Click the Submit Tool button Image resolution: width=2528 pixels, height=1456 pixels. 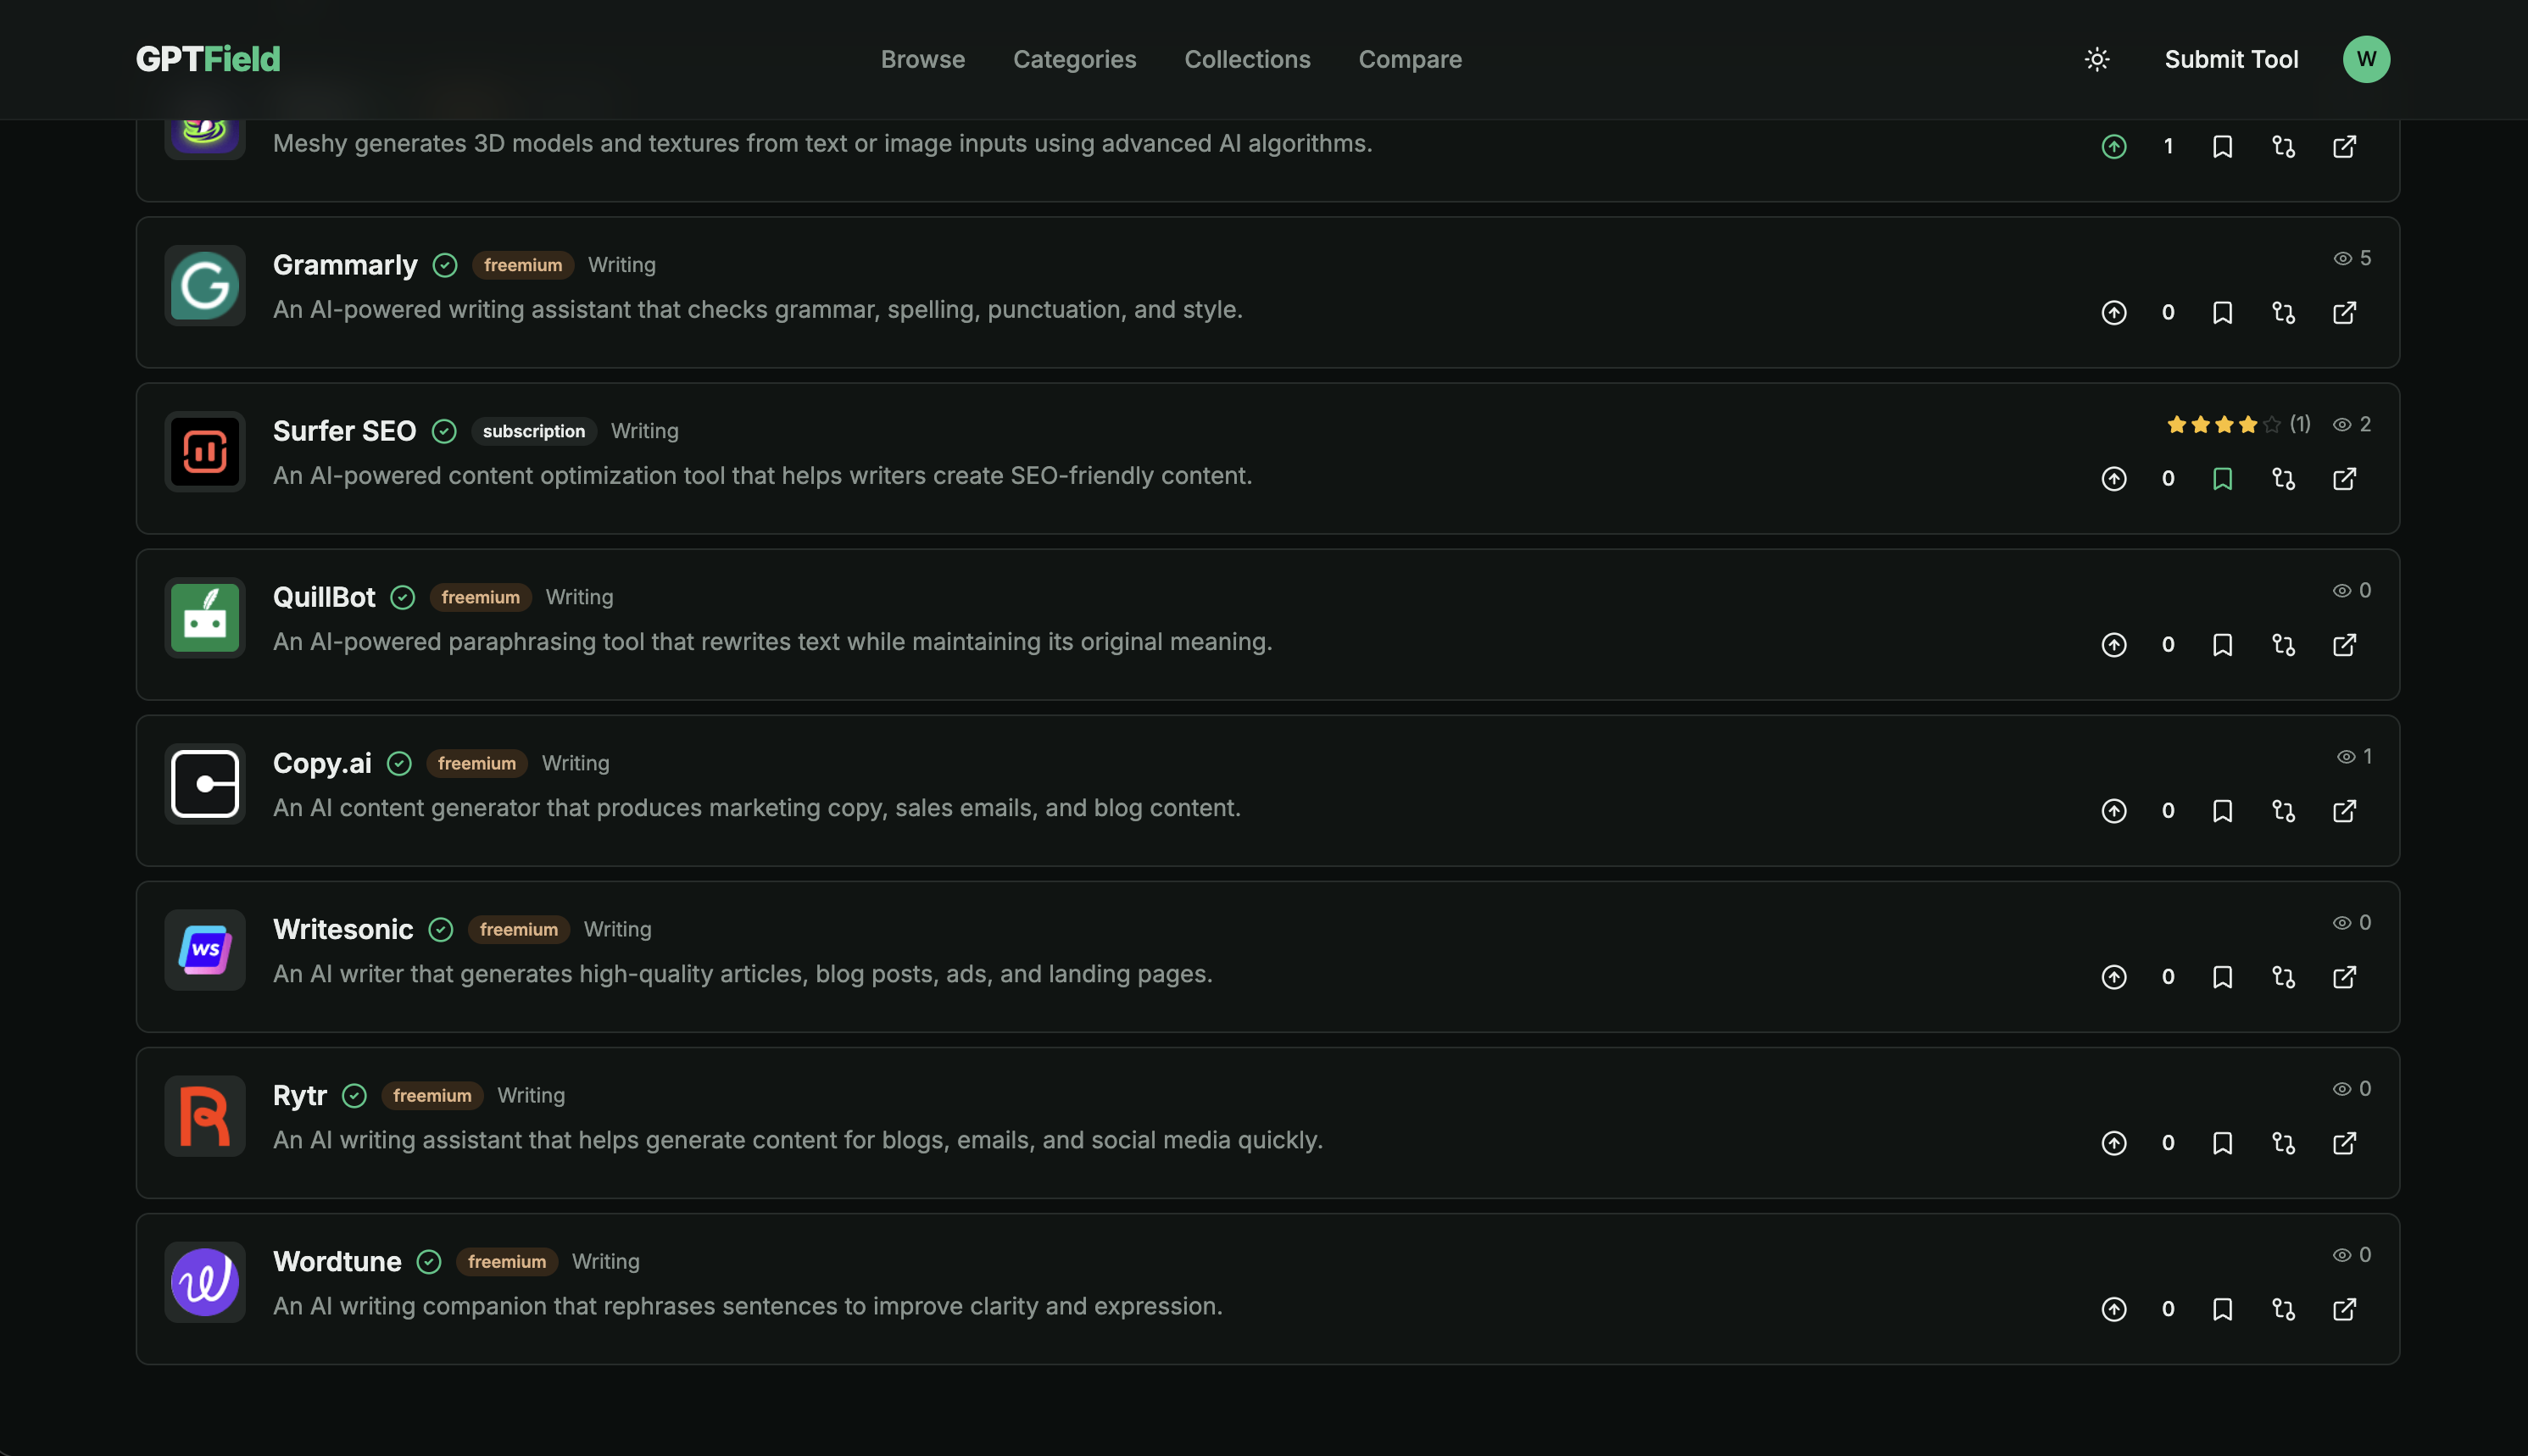pyautogui.click(x=2231, y=60)
